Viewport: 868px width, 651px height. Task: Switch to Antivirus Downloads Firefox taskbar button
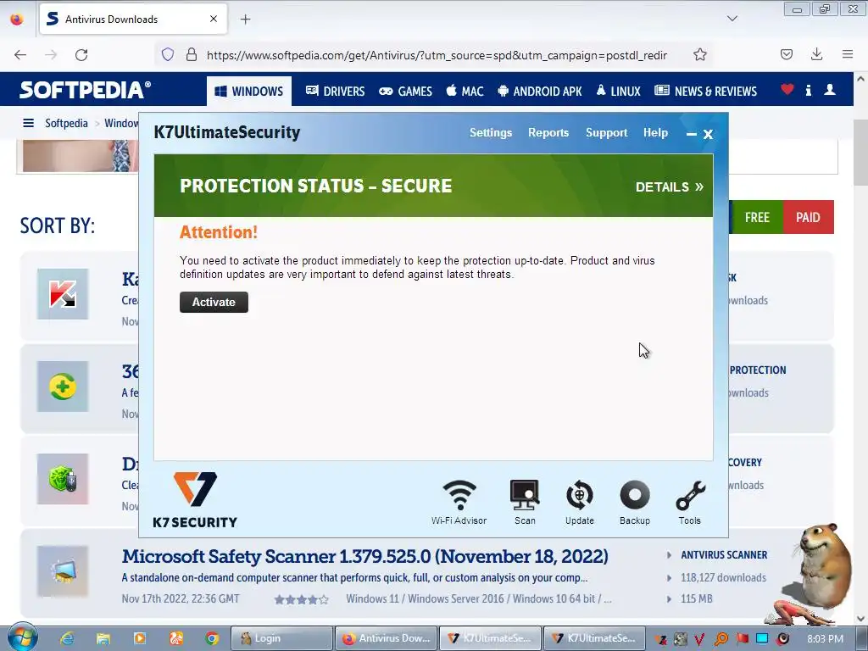tap(386, 638)
